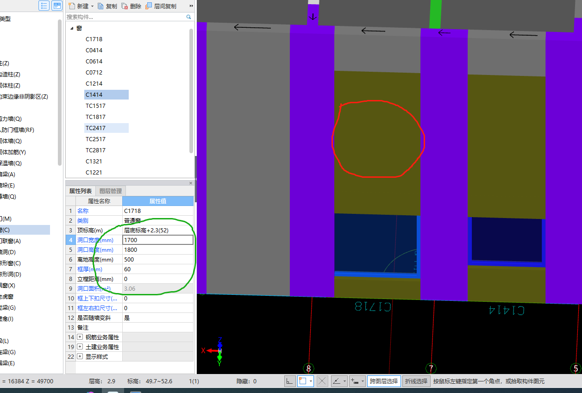
Task: Switch to panel view icon
Action: click(x=57, y=6)
